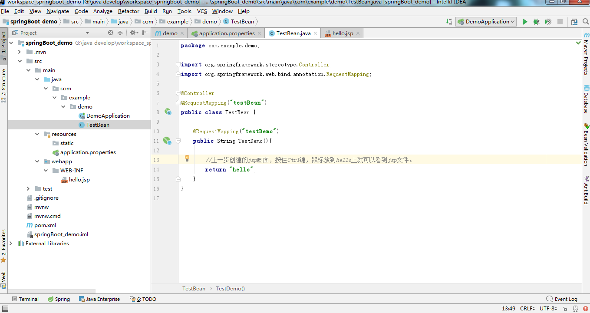Collapse the springBoot_demo root node
Viewport: 590px width, 313px height.
[x=11, y=43]
